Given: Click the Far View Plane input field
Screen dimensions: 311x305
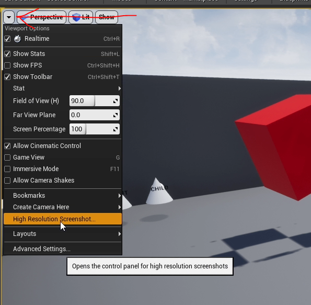Looking at the screenshot, I should coord(95,115).
